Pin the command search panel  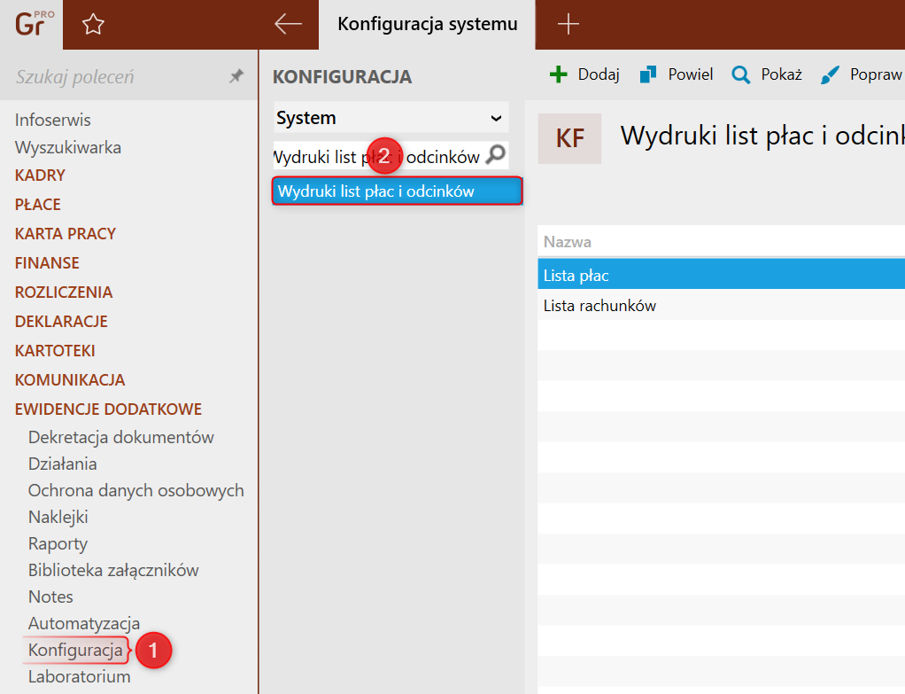(x=236, y=75)
